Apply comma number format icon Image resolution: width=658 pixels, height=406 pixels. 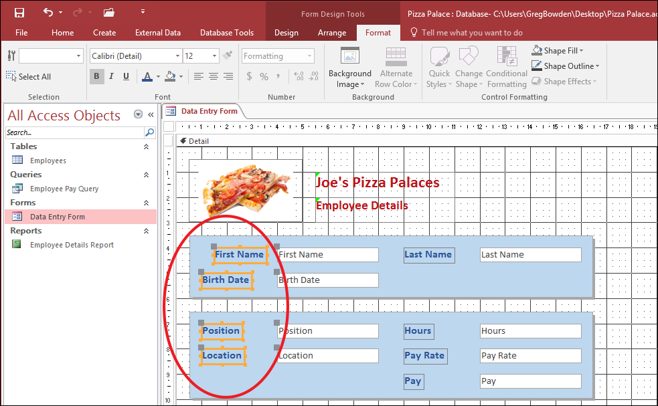pos(278,76)
